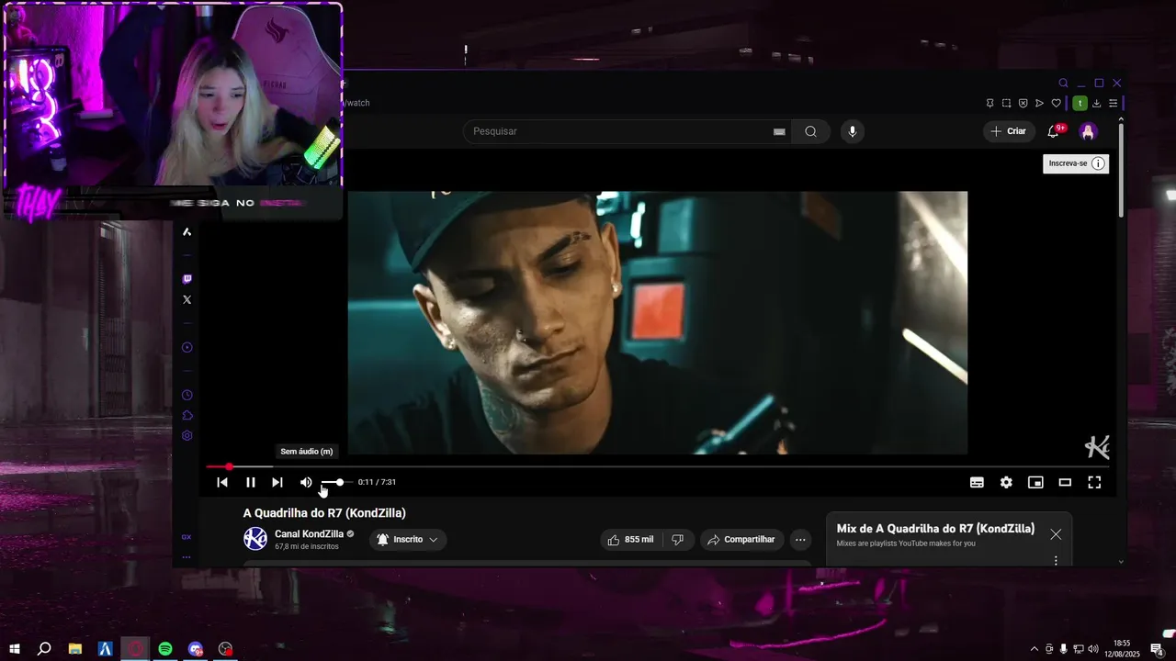This screenshot has height=661, width=1176.
Task: Open the browser tab search magnifier
Action: [x=1064, y=83]
